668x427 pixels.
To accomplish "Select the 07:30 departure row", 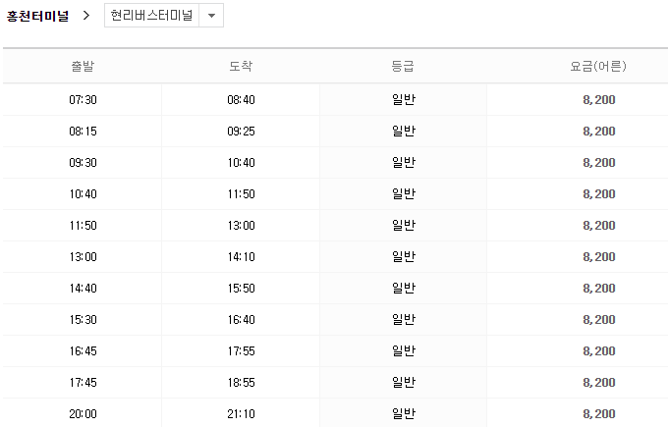I will 83,100.
